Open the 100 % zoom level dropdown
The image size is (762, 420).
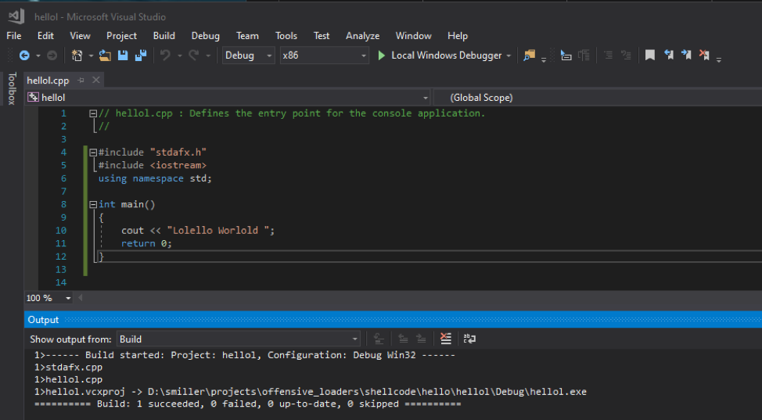tap(49, 298)
